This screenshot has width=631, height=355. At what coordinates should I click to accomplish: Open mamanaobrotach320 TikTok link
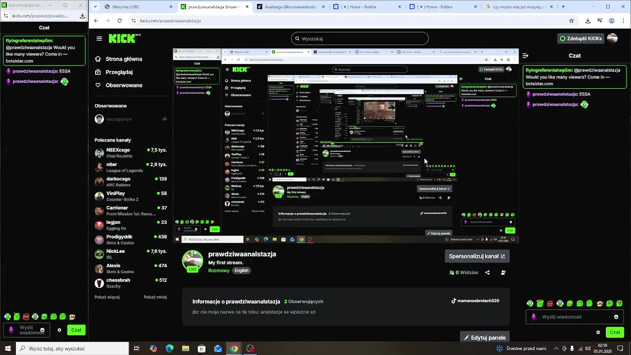[475, 301]
